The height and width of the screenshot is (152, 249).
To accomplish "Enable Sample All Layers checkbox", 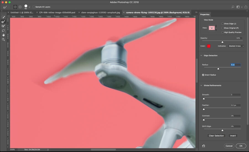I will (34, 7).
